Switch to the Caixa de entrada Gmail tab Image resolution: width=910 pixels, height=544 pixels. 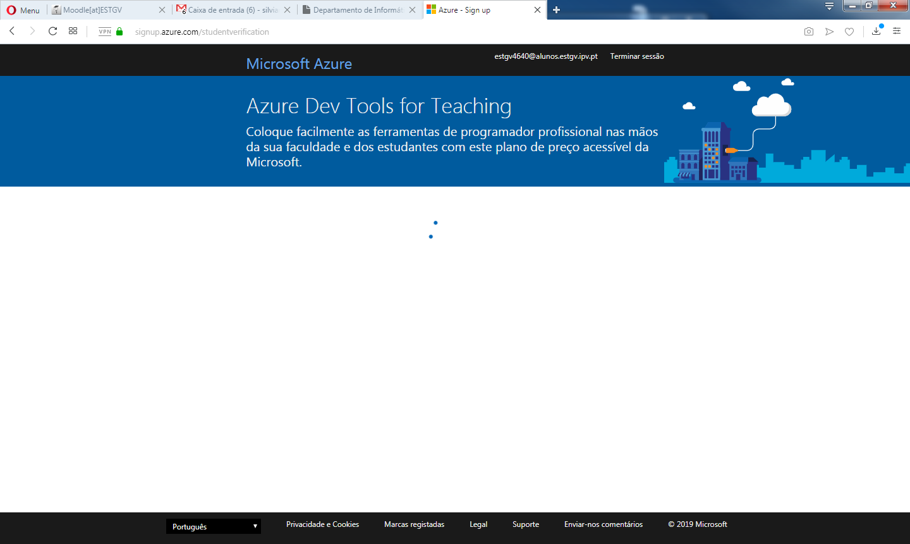coord(234,10)
